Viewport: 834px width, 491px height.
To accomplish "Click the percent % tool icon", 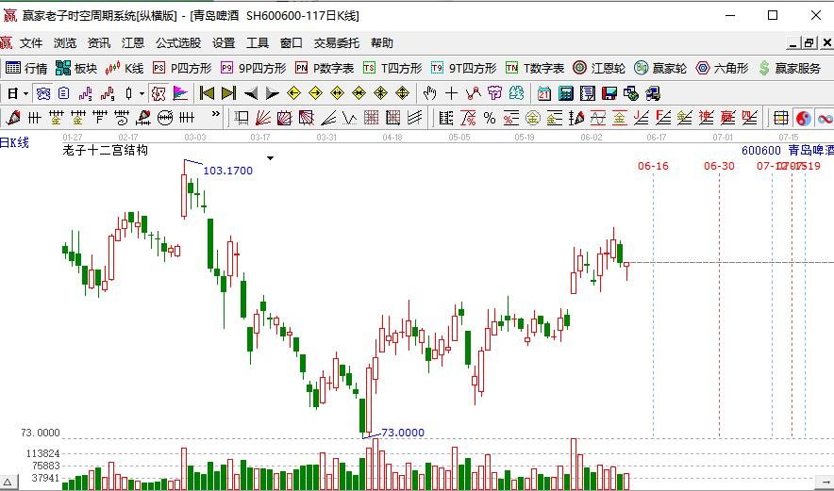I will pyautogui.click(x=490, y=118).
